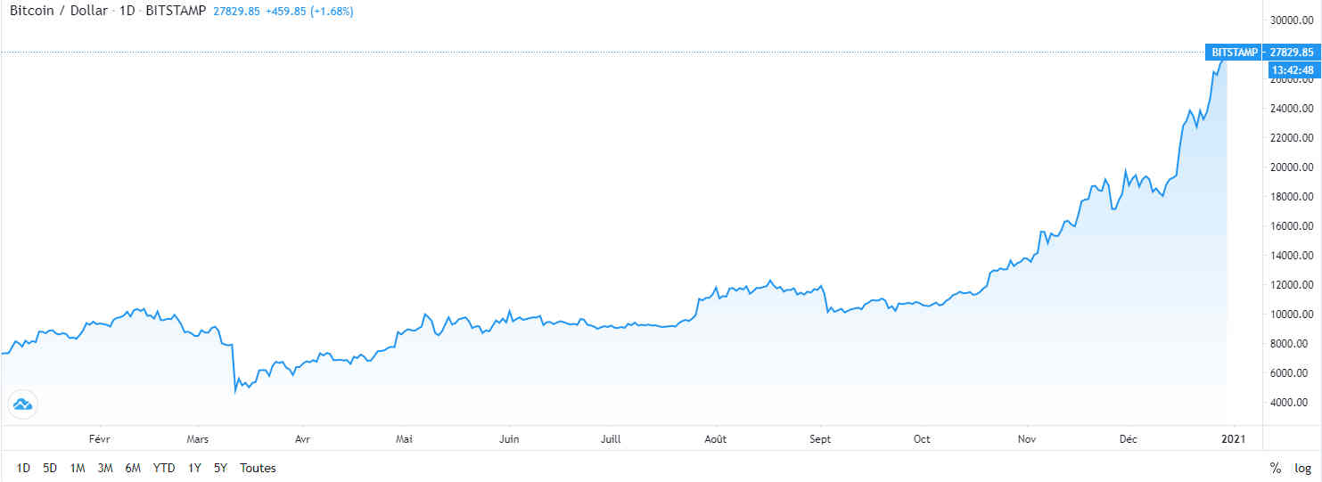Click the 20000.00 level on price axis
1322x482 pixels.
(x=1292, y=167)
